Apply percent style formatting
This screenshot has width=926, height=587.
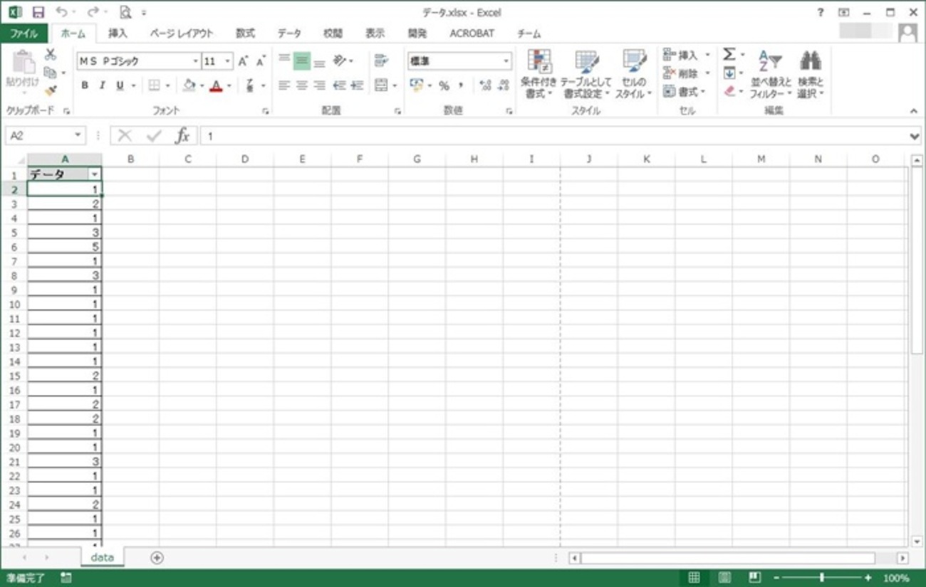444,85
